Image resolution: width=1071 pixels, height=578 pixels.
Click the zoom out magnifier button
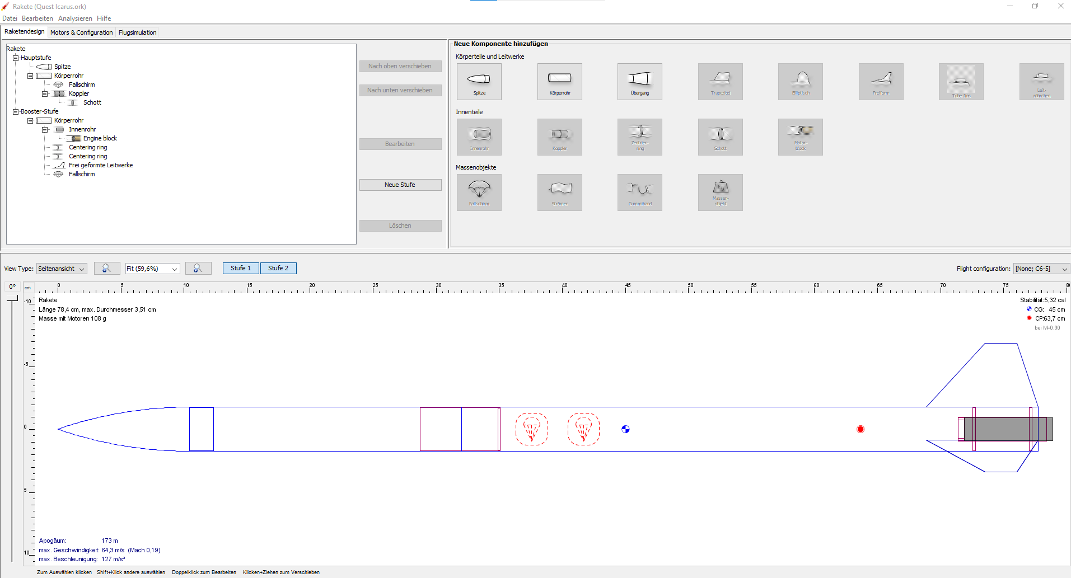(x=106, y=269)
